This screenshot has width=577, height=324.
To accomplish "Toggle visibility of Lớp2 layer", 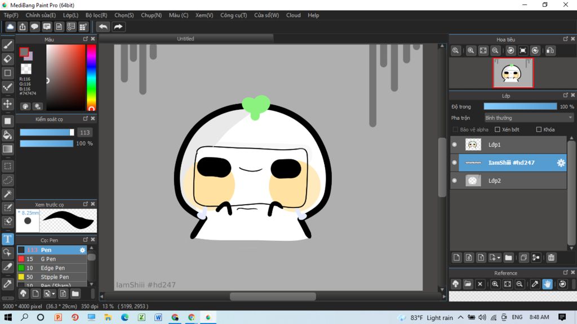I will click(455, 181).
